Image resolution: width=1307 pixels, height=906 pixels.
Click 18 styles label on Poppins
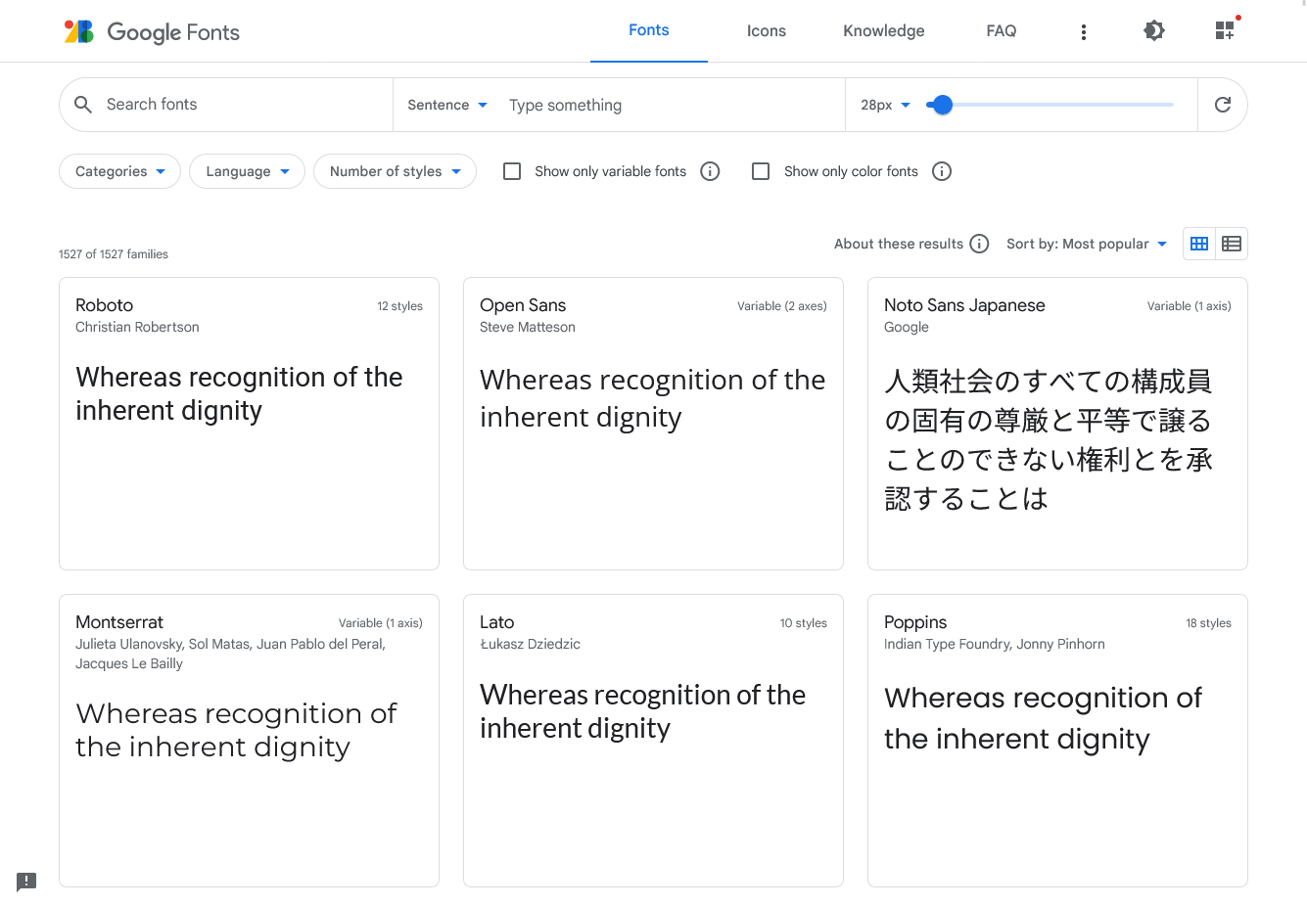pyautogui.click(x=1209, y=623)
